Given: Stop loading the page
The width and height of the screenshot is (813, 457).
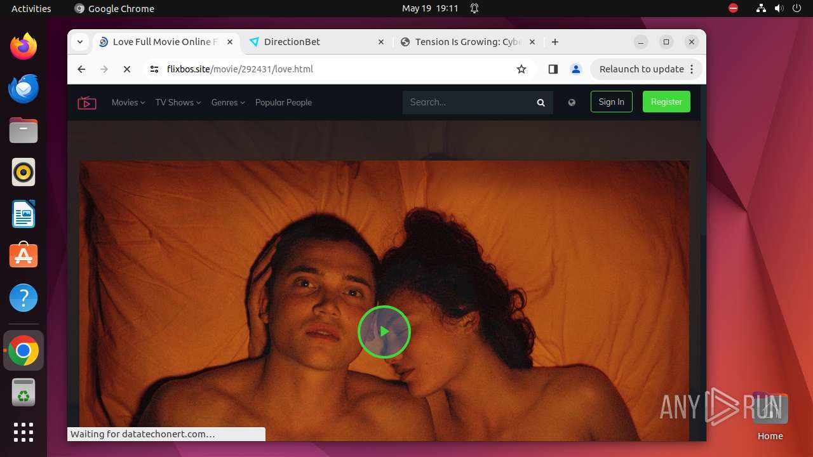Looking at the screenshot, I should tap(127, 69).
